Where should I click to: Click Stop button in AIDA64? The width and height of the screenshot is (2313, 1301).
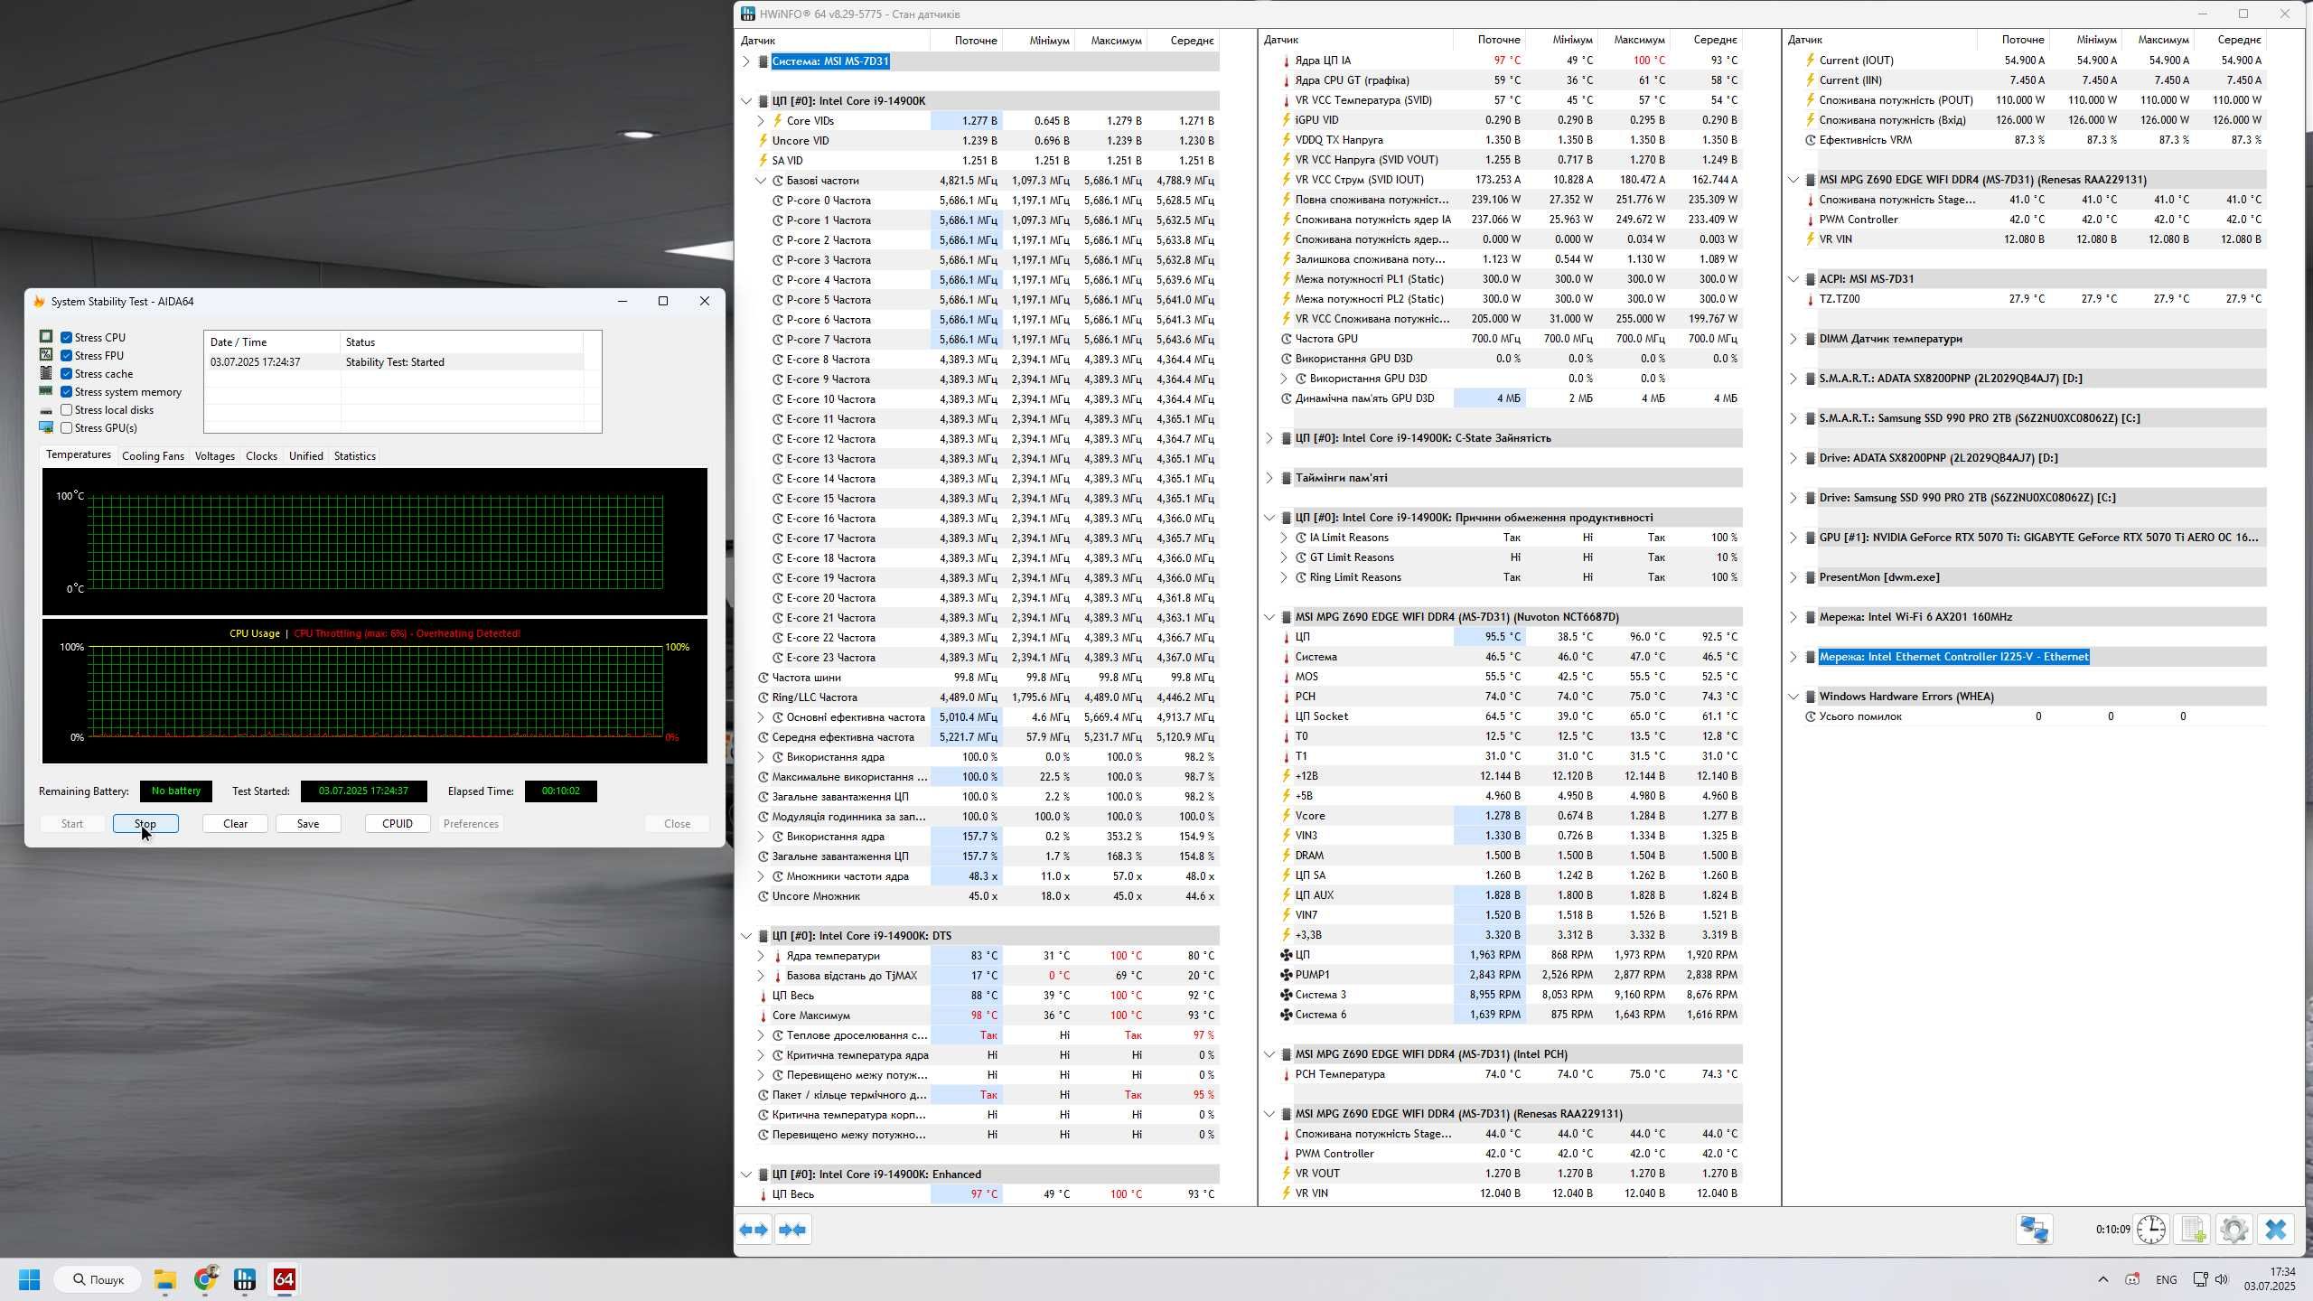[145, 824]
